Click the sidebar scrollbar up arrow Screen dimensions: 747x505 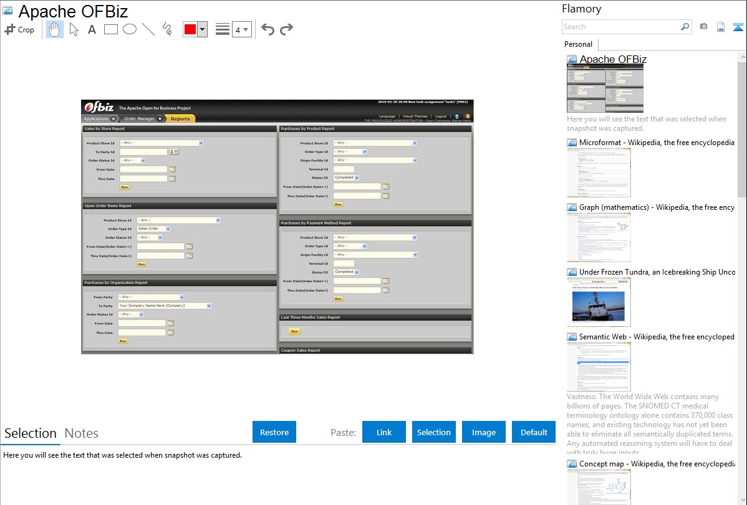click(742, 57)
